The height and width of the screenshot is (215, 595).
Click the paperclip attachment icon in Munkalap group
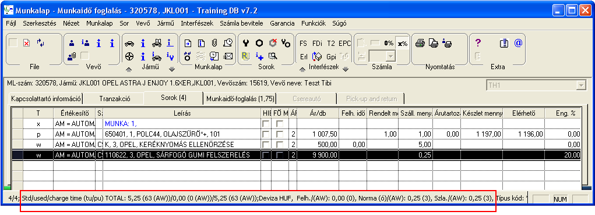[x=214, y=44]
